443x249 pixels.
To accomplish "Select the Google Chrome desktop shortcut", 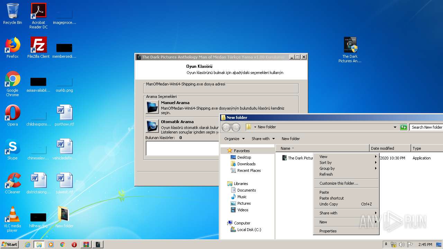I will point(12,84).
